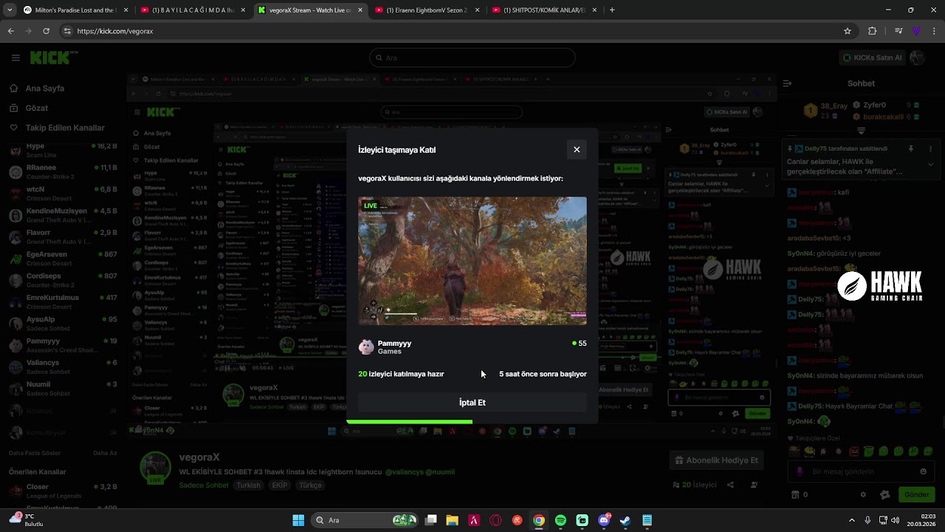Open the KendineMuzisyen channel in sidebar
The image size is (945, 532).
coord(63,215)
